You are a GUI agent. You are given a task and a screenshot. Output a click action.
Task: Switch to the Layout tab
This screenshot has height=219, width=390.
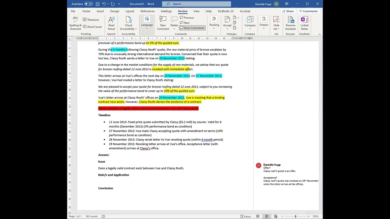[x=130, y=11]
